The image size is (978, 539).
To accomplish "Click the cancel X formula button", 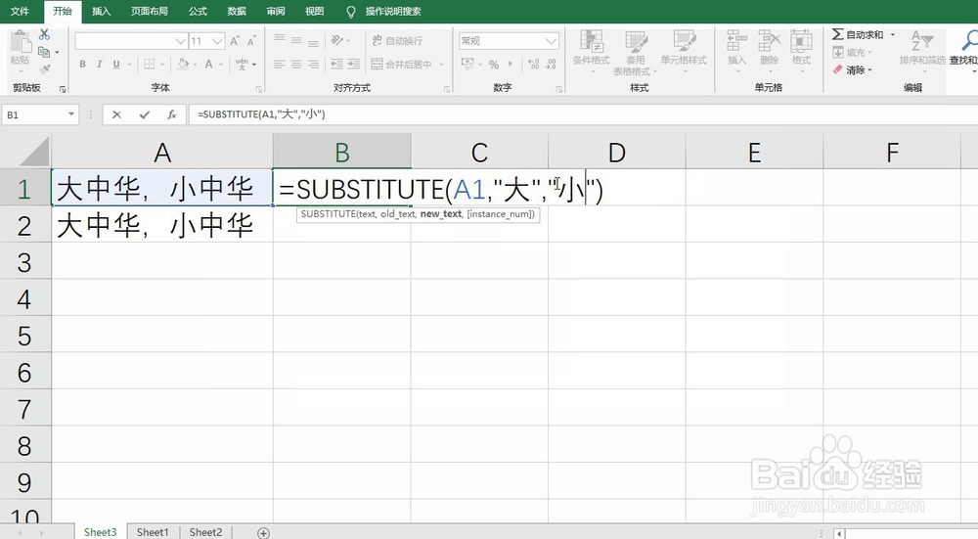I will click(116, 114).
